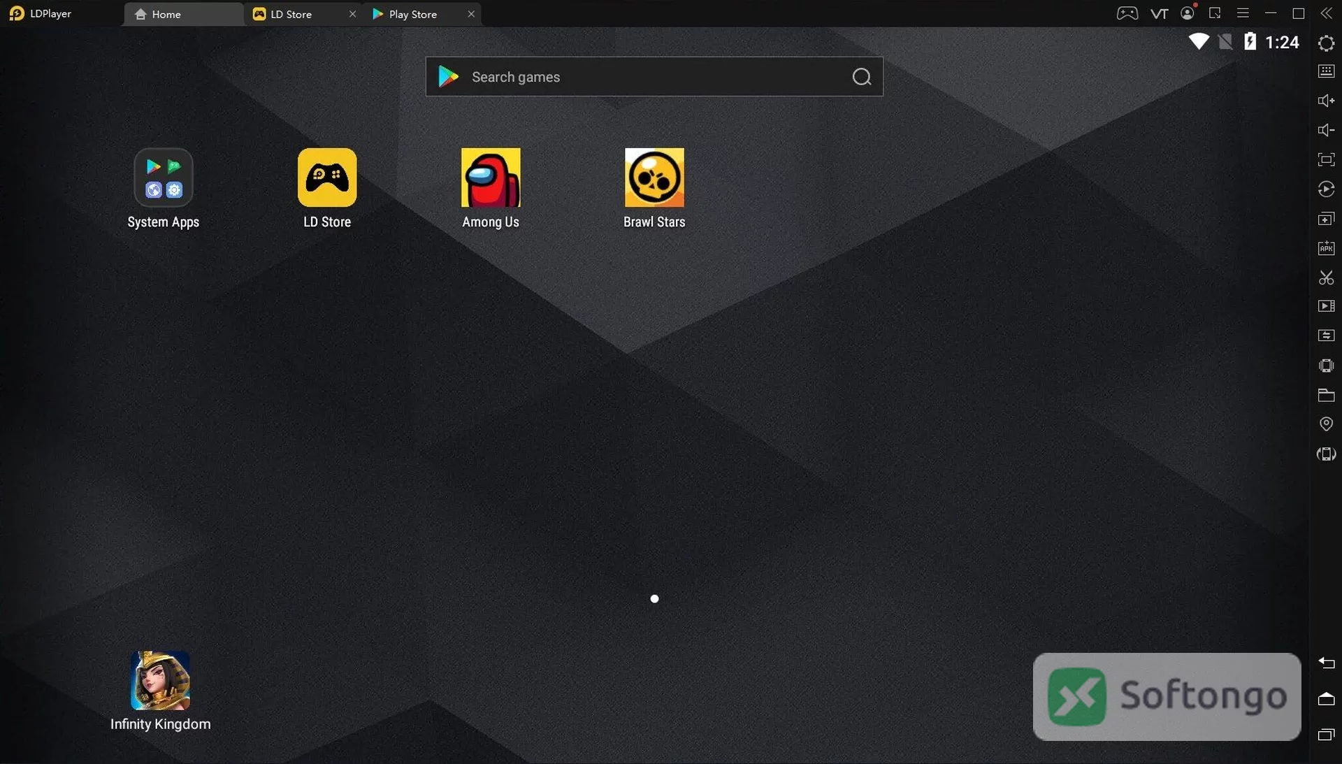Click the Install APK icon
This screenshot has width=1342, height=764.
1326,248
